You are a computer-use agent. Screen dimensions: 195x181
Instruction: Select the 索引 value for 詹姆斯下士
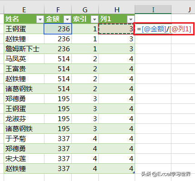click(85, 49)
